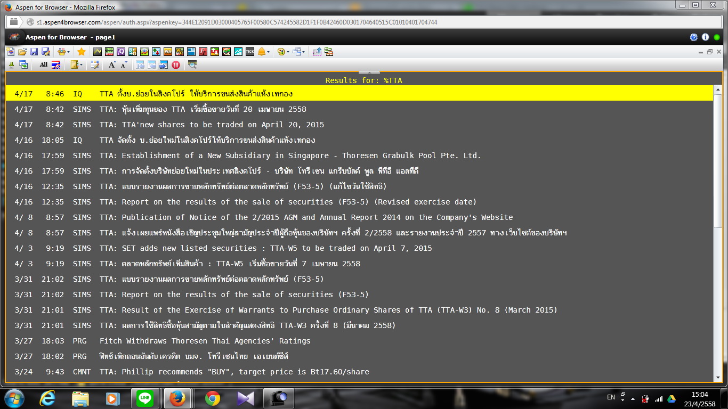Toggle the All languages news filter
The image size is (728, 409).
[x=44, y=65]
